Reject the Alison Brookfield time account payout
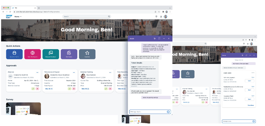This screenshot has width=265, height=126. [74, 89]
